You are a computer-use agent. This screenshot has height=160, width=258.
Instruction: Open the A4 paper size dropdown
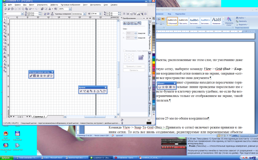coord(22,14)
